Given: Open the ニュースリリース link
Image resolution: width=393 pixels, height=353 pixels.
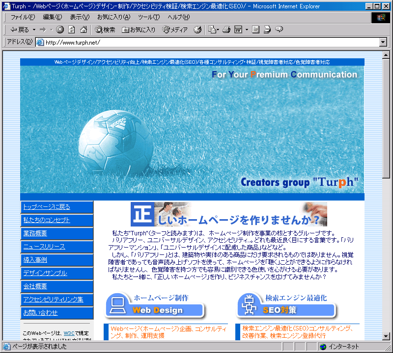Looking at the screenshot, I should pos(44,247).
